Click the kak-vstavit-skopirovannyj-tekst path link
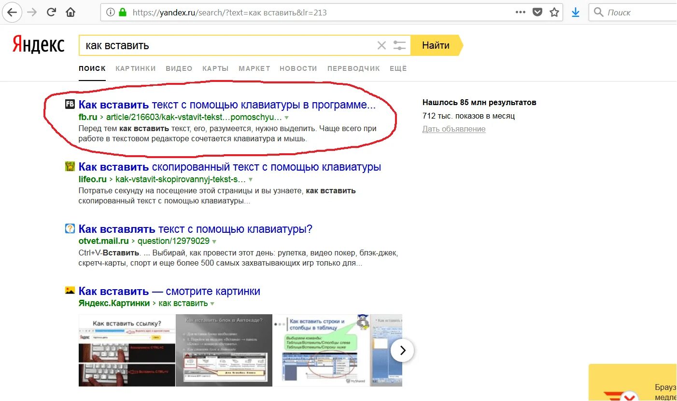Image resolution: width=677 pixels, height=401 pixels. [181, 179]
